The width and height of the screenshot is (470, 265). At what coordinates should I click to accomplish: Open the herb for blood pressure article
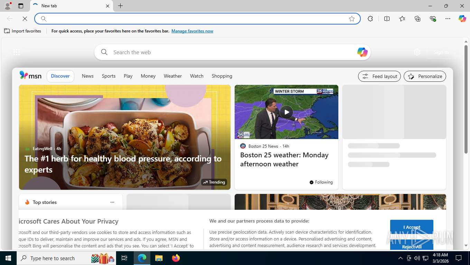pos(123,164)
